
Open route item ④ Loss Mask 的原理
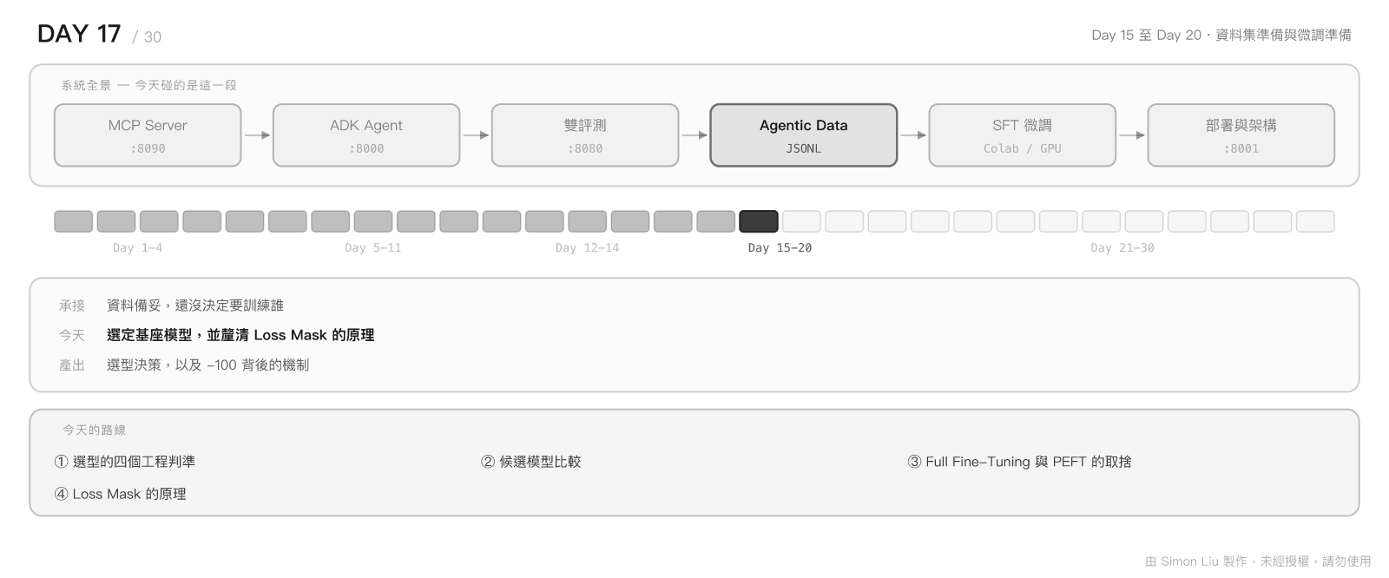[121, 494]
